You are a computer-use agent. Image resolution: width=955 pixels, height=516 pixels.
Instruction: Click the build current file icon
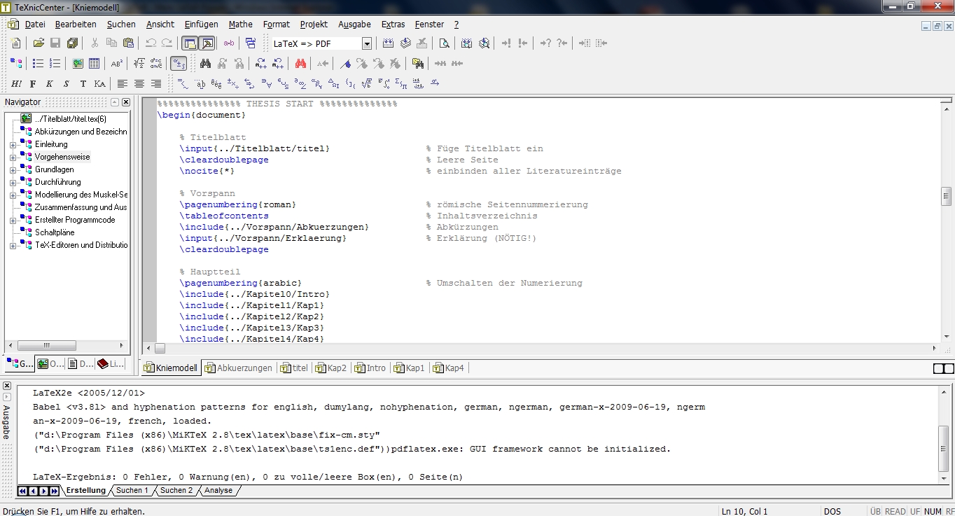[389, 43]
